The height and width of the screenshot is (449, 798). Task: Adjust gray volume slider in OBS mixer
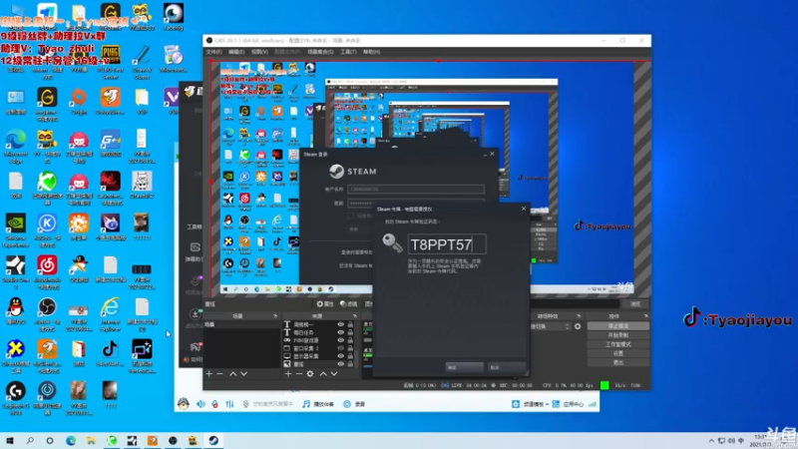coord(368,340)
